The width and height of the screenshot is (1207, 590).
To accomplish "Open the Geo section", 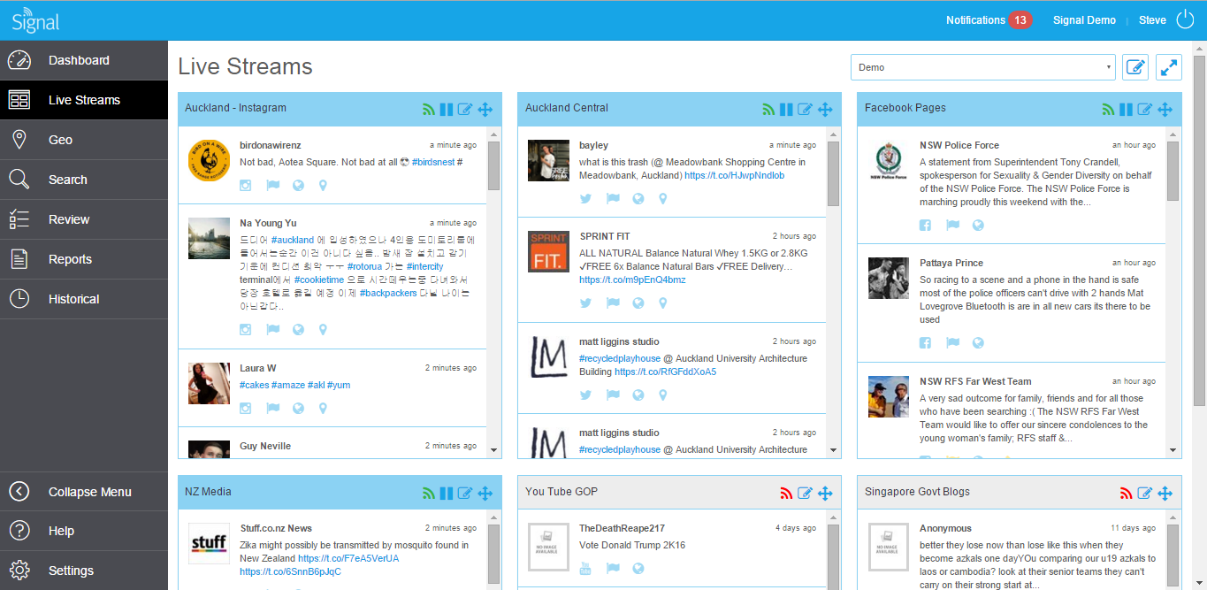I will [x=84, y=140].
